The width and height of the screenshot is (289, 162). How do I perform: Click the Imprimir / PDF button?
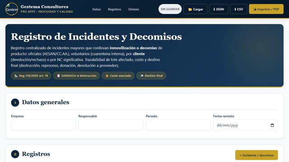coord(266,9)
